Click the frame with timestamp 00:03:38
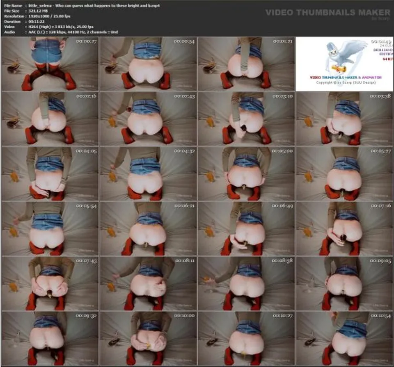The width and height of the screenshot is (394, 367). point(344,119)
